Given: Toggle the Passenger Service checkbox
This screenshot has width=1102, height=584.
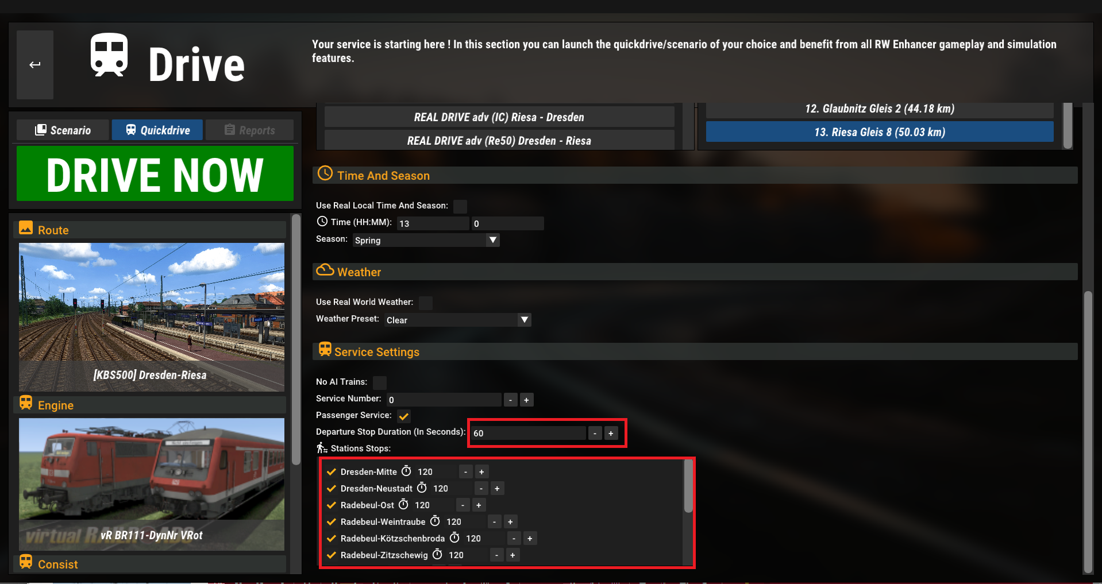Looking at the screenshot, I should click(x=404, y=416).
